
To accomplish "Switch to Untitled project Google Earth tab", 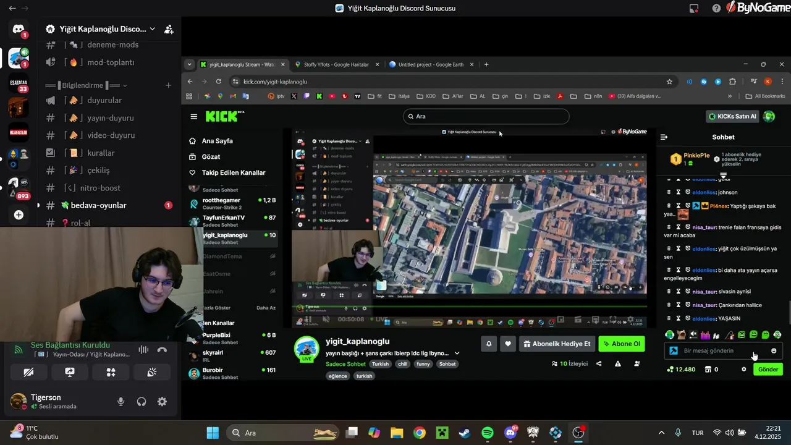I will pyautogui.click(x=431, y=64).
